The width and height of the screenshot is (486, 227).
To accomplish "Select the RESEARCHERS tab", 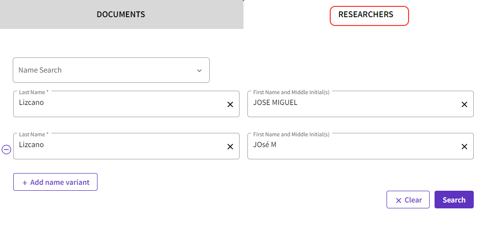I will coord(365,15).
